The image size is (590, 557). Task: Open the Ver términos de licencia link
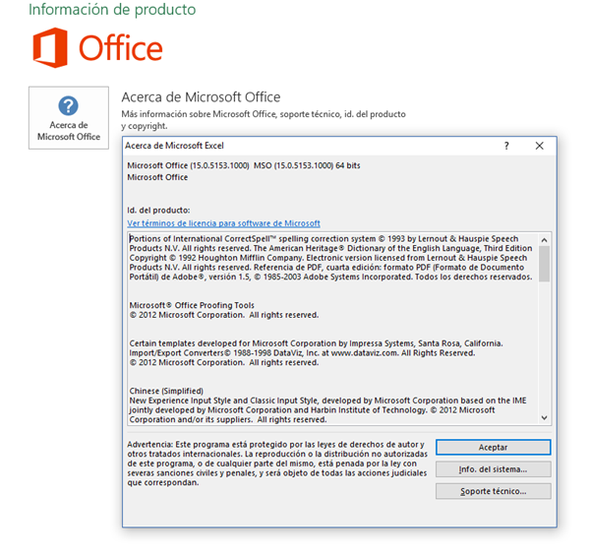224,223
